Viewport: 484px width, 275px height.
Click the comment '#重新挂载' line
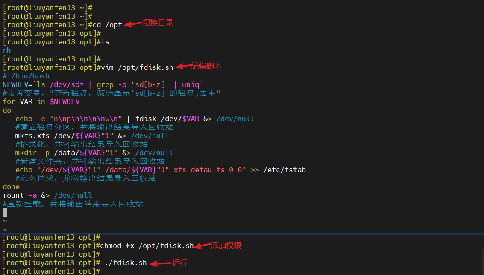coord(73,204)
